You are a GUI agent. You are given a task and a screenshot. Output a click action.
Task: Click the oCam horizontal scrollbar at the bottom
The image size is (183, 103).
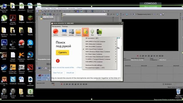click(x=86, y=80)
